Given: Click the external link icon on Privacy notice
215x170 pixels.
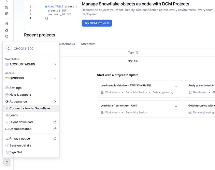Looking at the screenshot, I should 55,139.
